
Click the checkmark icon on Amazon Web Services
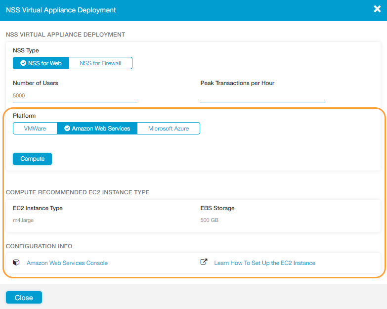tap(67, 129)
